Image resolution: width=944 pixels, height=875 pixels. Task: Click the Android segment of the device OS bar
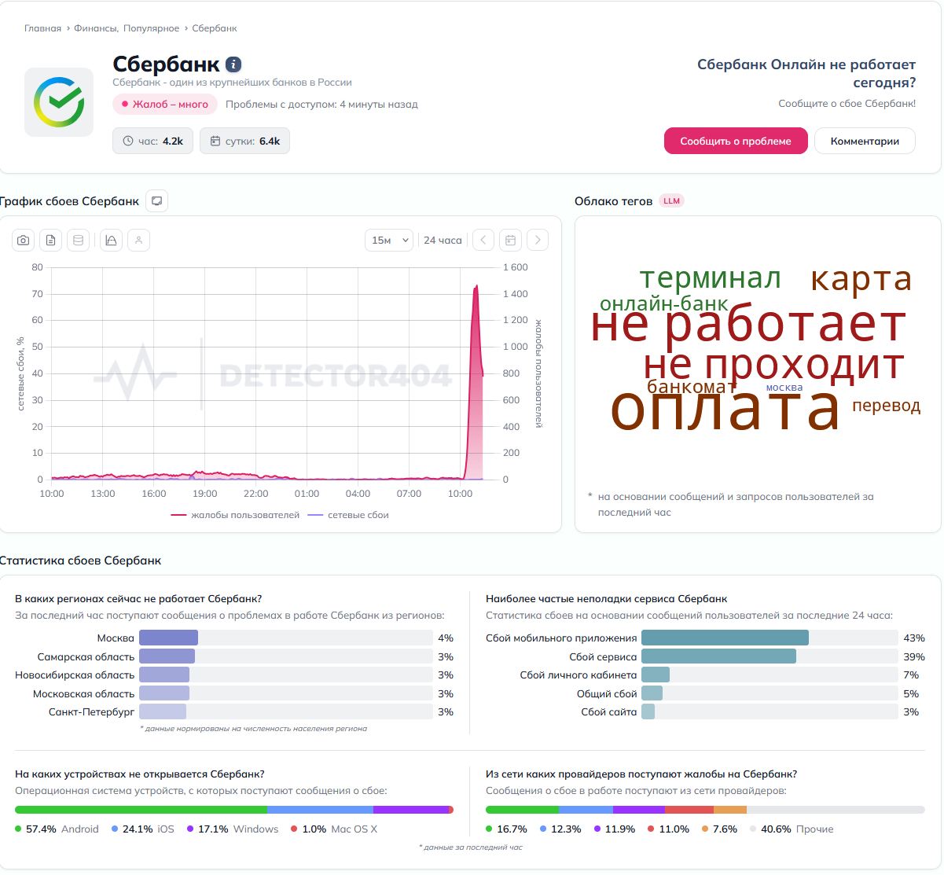click(141, 809)
